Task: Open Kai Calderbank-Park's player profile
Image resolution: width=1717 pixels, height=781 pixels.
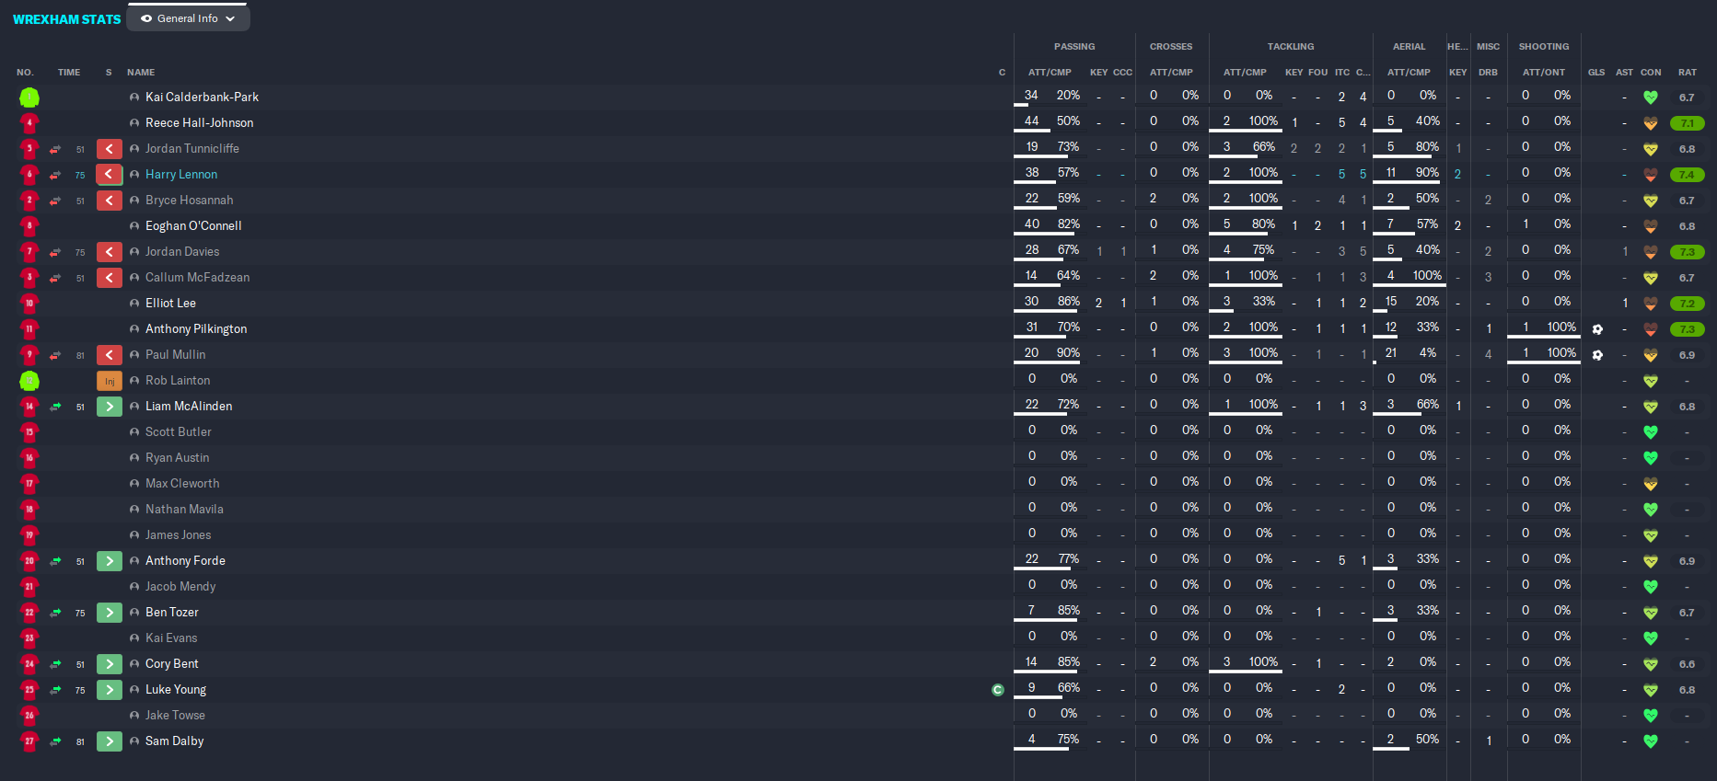Action: pyautogui.click(x=202, y=97)
